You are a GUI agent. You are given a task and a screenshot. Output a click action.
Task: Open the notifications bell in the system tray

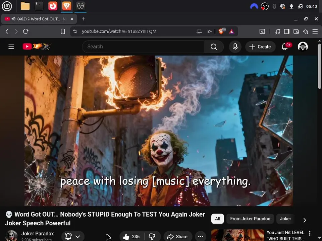coord(291,6)
